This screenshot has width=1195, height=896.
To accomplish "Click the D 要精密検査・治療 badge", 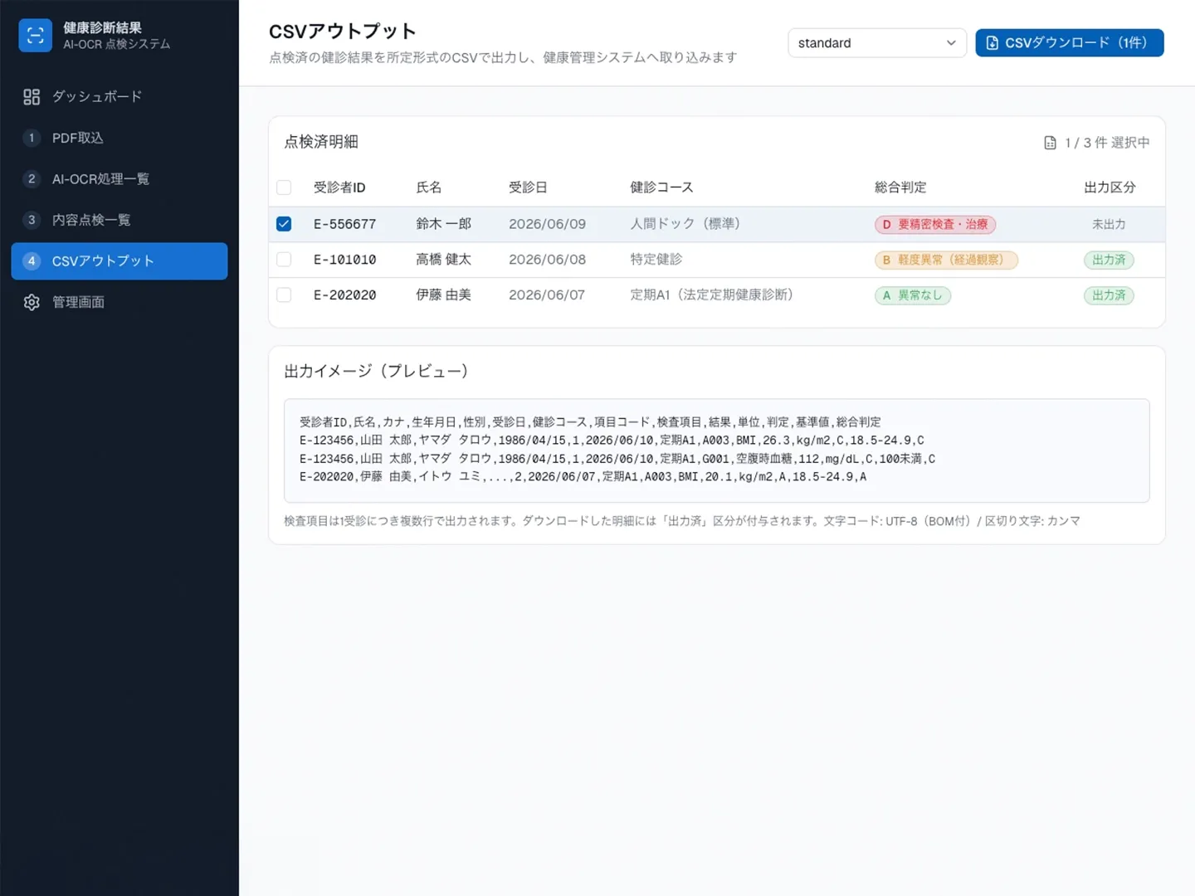I will tap(935, 224).
